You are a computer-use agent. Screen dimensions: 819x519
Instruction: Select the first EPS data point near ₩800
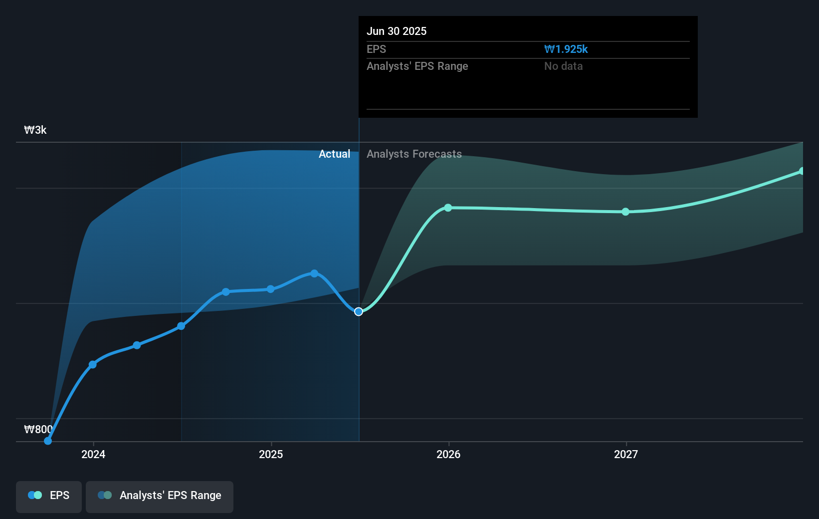click(x=47, y=441)
